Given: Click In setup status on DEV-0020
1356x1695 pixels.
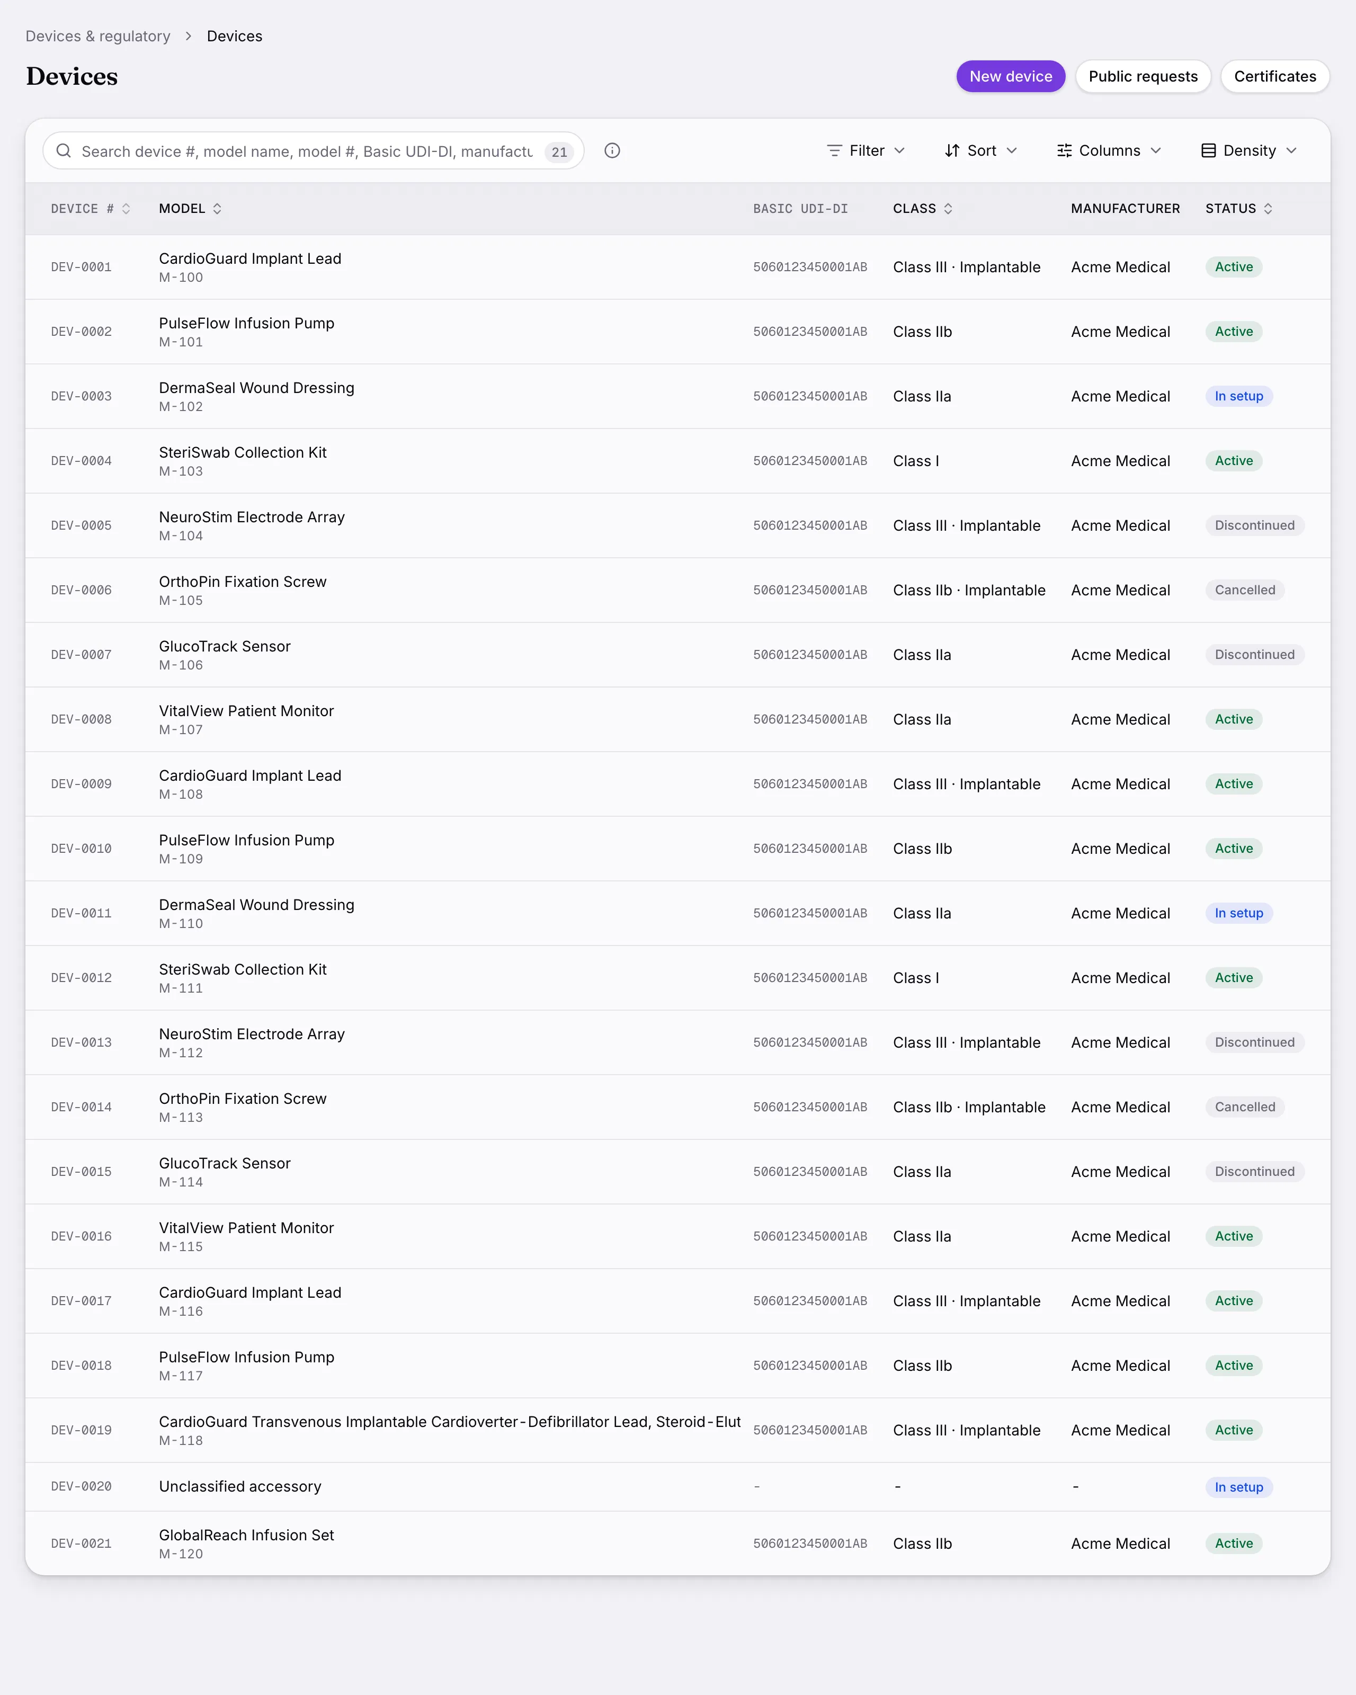Looking at the screenshot, I should pyautogui.click(x=1239, y=1487).
